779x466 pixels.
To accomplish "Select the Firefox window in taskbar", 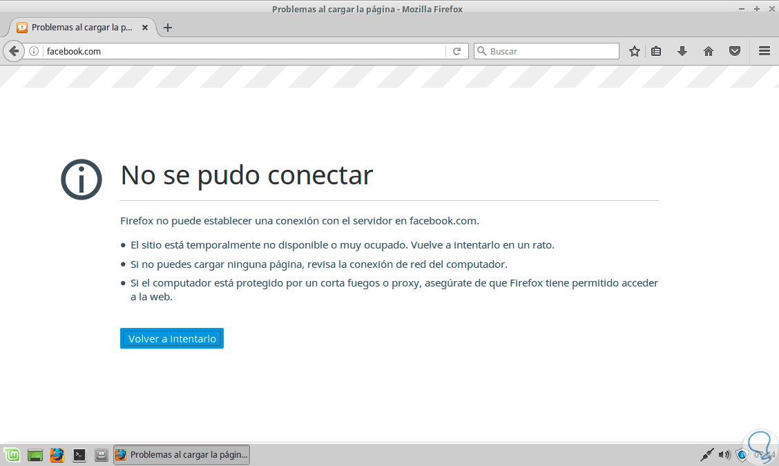I will click(182, 454).
